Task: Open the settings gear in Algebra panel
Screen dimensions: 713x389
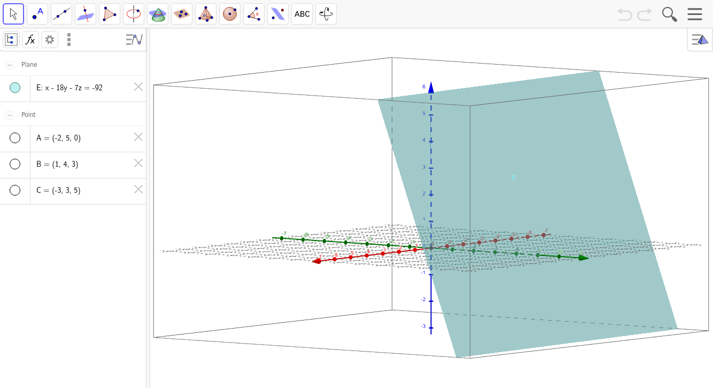Action: [x=50, y=40]
